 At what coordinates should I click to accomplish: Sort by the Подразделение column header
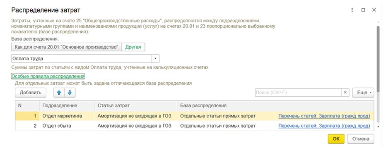tap(67, 105)
